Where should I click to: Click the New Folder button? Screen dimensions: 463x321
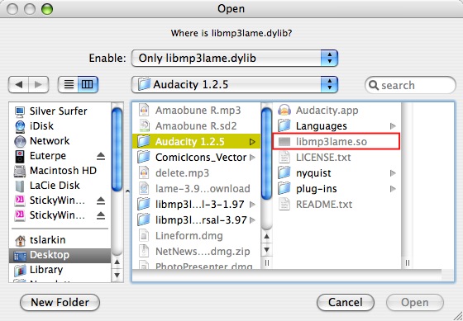tap(60, 302)
